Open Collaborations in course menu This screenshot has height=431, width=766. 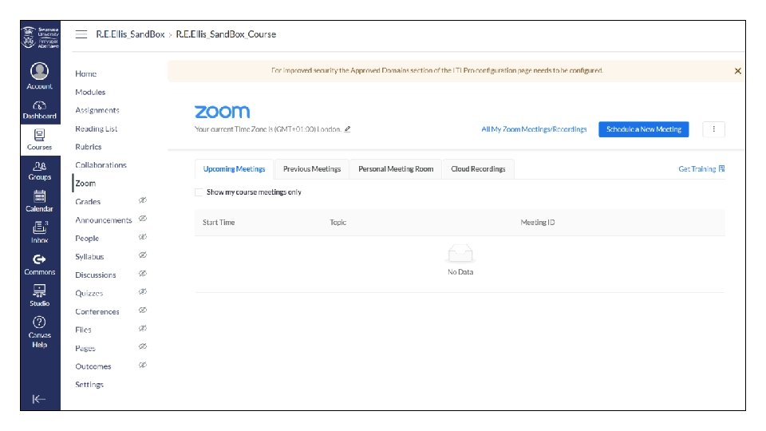coord(101,165)
